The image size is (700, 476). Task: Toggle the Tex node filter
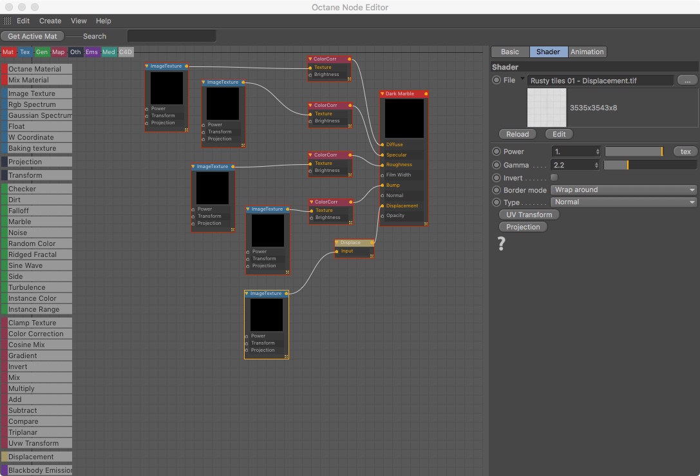[x=25, y=52]
